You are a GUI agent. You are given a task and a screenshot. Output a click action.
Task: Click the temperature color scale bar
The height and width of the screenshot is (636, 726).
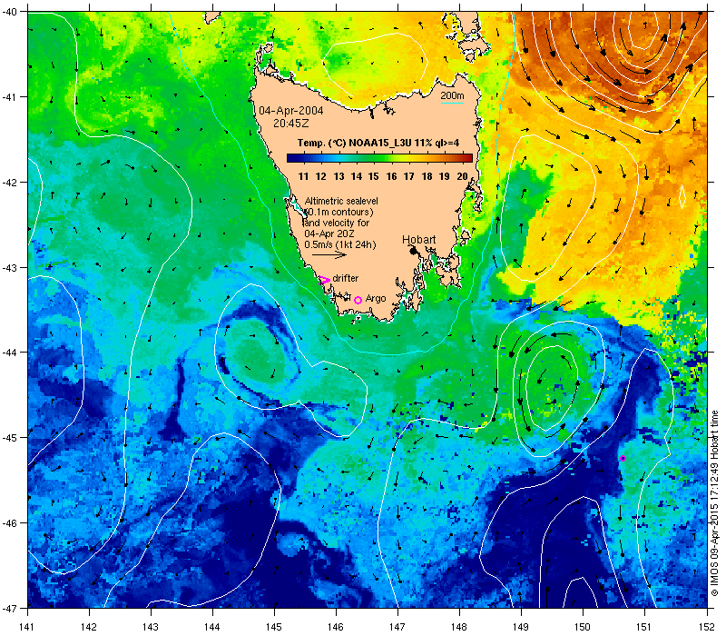(x=379, y=158)
